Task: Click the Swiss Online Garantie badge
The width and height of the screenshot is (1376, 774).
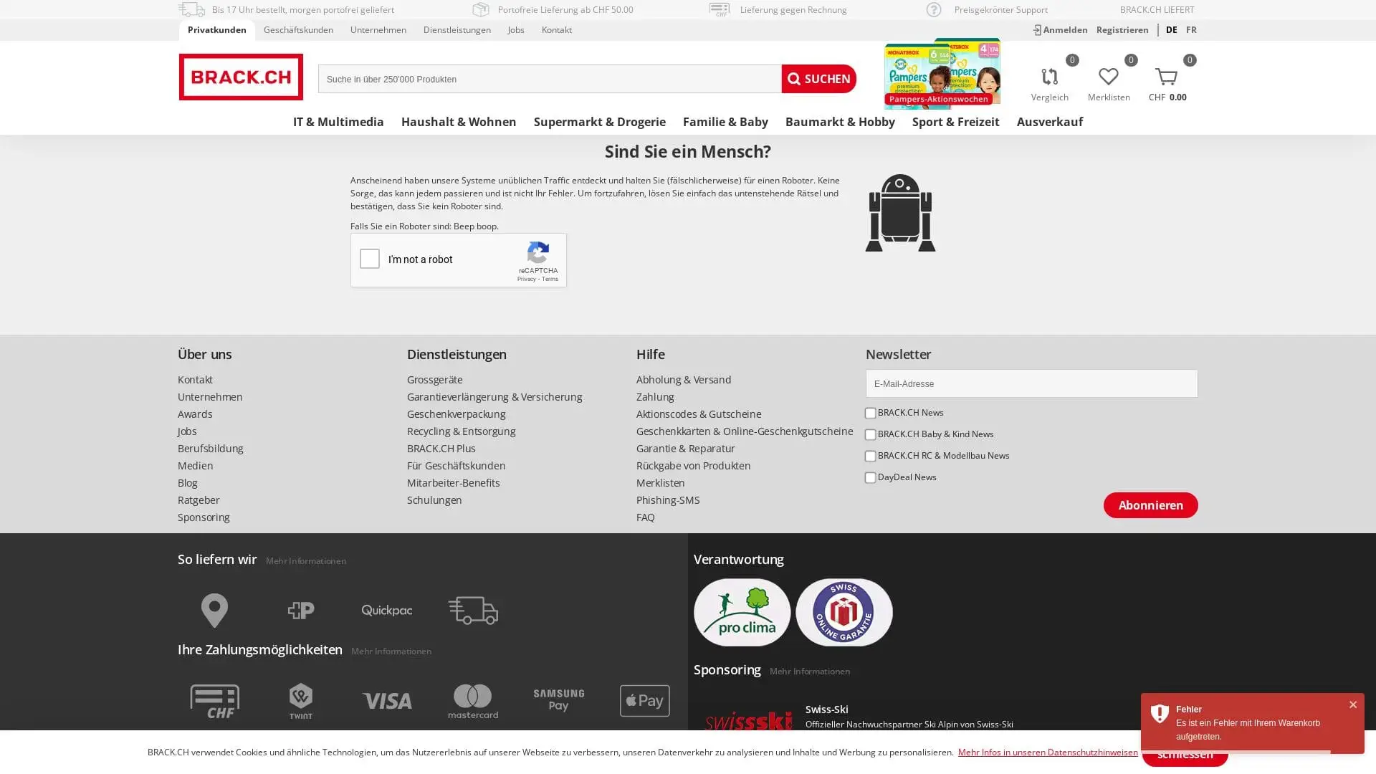Action: (x=844, y=613)
